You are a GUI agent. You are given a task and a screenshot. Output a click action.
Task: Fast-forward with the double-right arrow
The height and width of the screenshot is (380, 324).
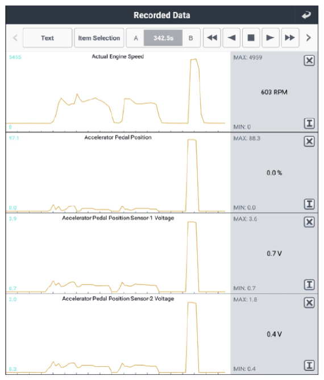tap(290, 38)
